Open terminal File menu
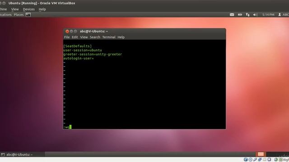289x162 pixels. (67, 37)
